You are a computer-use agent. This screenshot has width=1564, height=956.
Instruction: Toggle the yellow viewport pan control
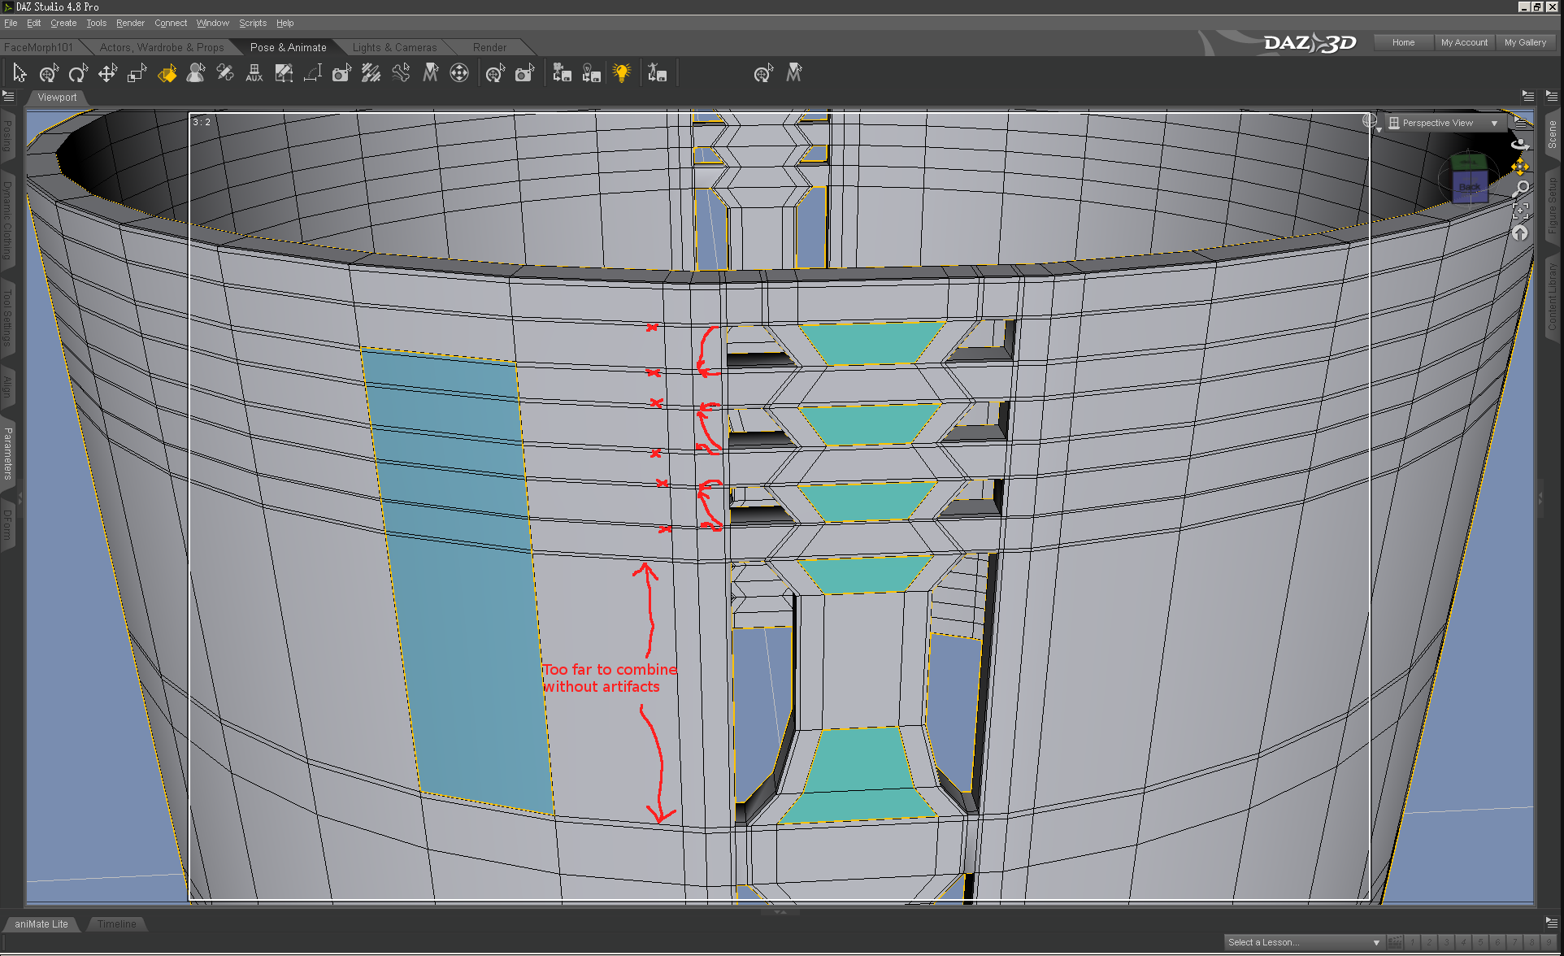1520,167
